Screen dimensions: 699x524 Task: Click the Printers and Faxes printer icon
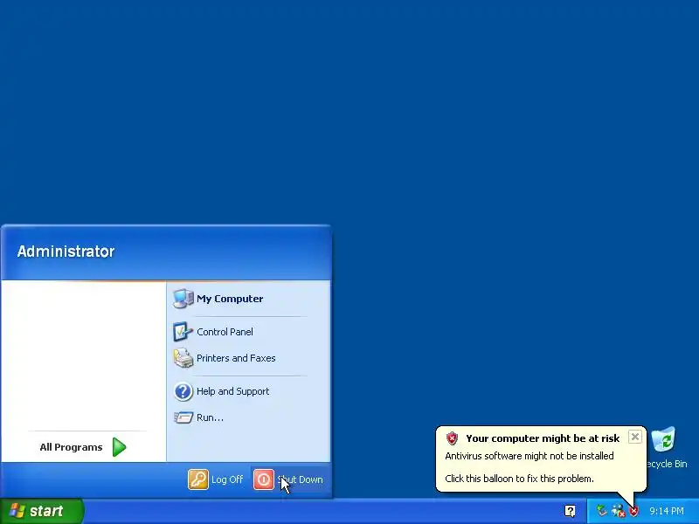pos(183,358)
